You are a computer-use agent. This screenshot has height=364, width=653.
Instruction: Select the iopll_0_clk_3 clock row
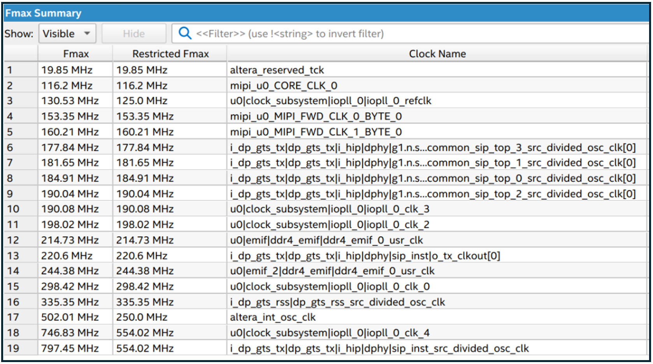click(x=329, y=209)
